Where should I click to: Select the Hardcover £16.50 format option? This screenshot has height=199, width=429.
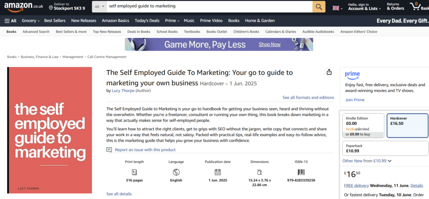coord(407,125)
